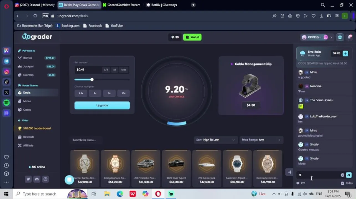This screenshot has height=199, width=356.
Task: Click the Upgrade button
Action: click(102, 105)
